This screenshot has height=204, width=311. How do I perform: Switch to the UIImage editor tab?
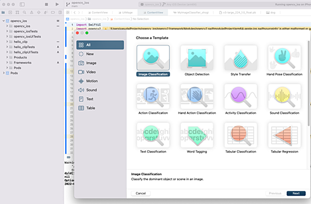(x=126, y=13)
